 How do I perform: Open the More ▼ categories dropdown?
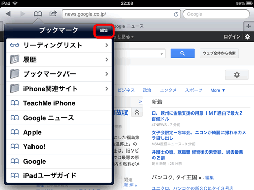tap(217, 90)
